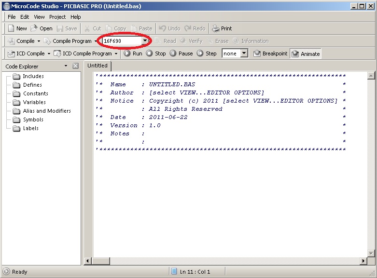
Task: Open the Project menu
Action: click(x=57, y=17)
